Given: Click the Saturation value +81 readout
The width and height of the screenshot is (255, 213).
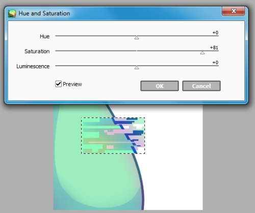Looking at the screenshot, I should (214, 47).
